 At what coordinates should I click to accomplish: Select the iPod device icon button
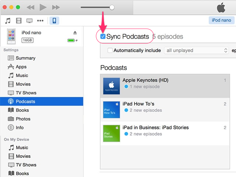coord(54,20)
